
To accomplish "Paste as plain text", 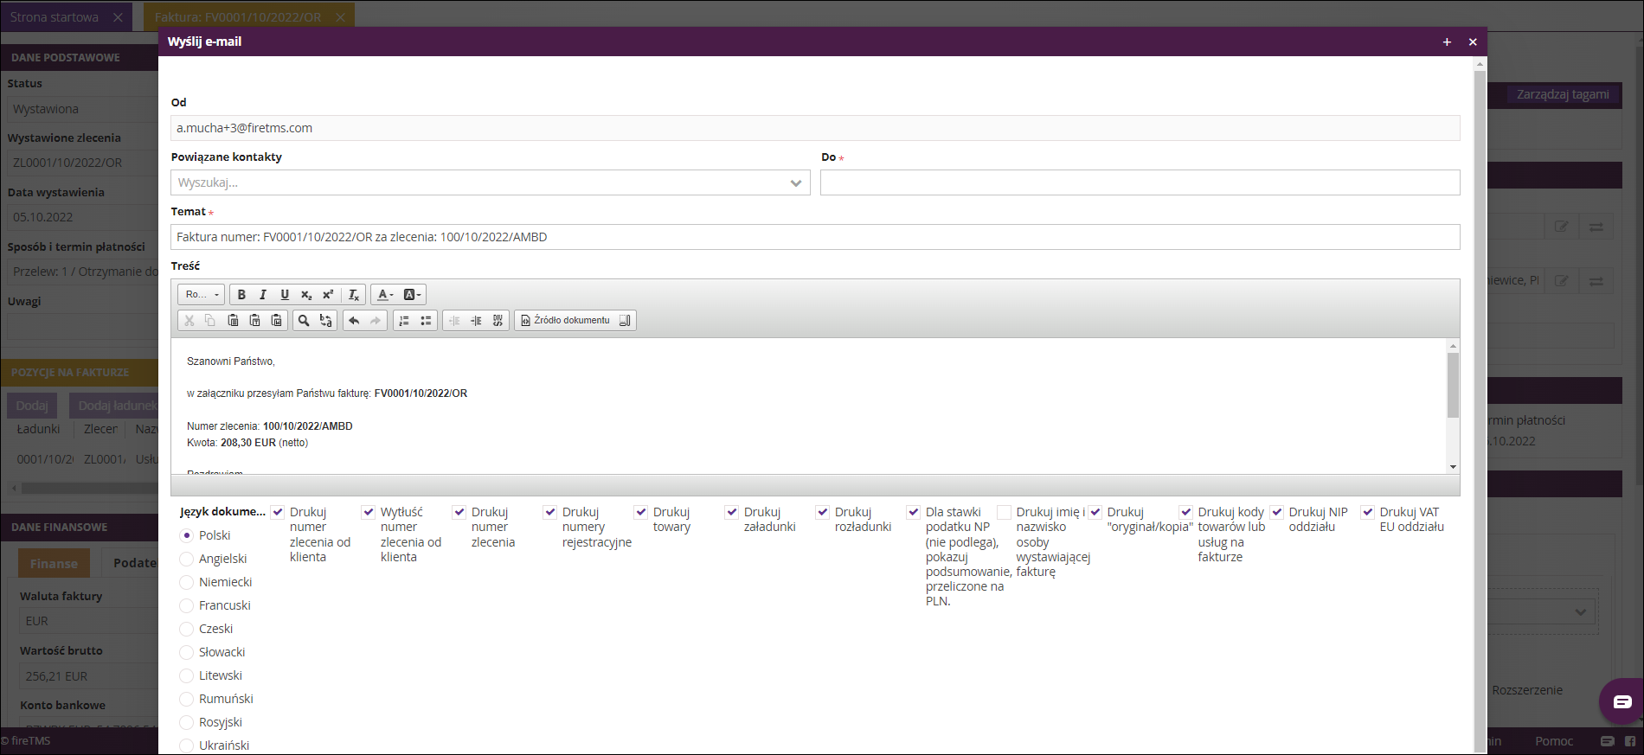I will pos(254,320).
